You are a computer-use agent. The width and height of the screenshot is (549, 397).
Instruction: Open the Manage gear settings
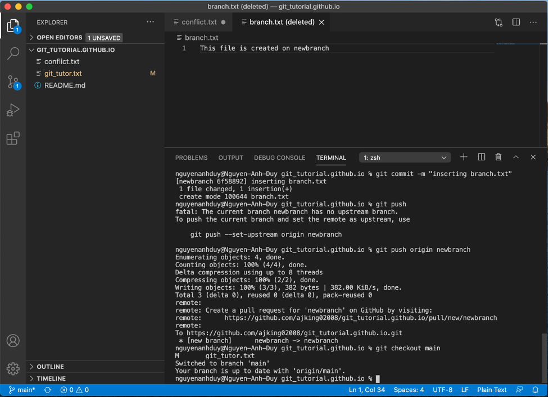[x=13, y=368]
